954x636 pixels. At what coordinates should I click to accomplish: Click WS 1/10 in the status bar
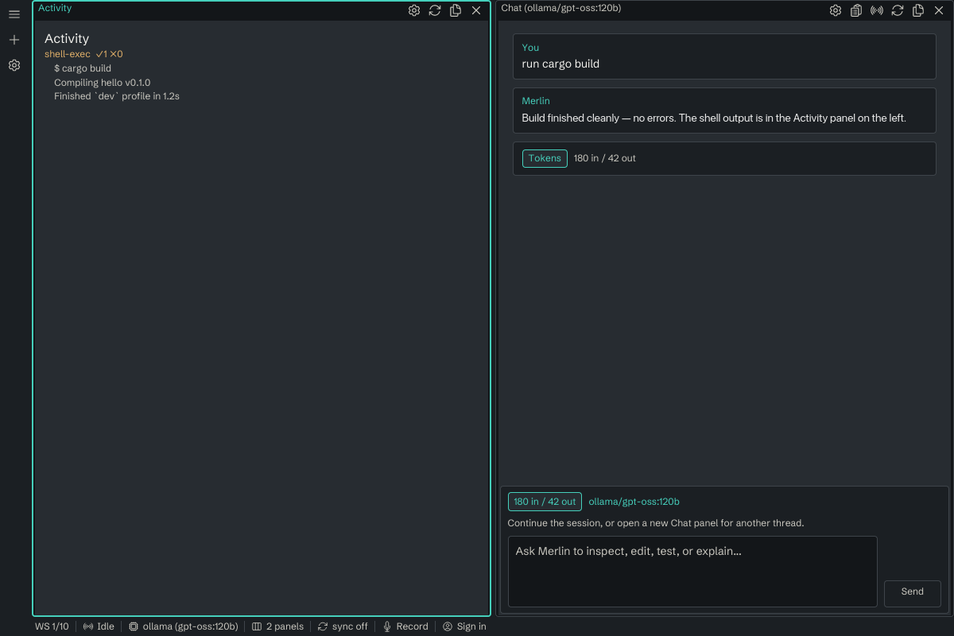coord(52,626)
